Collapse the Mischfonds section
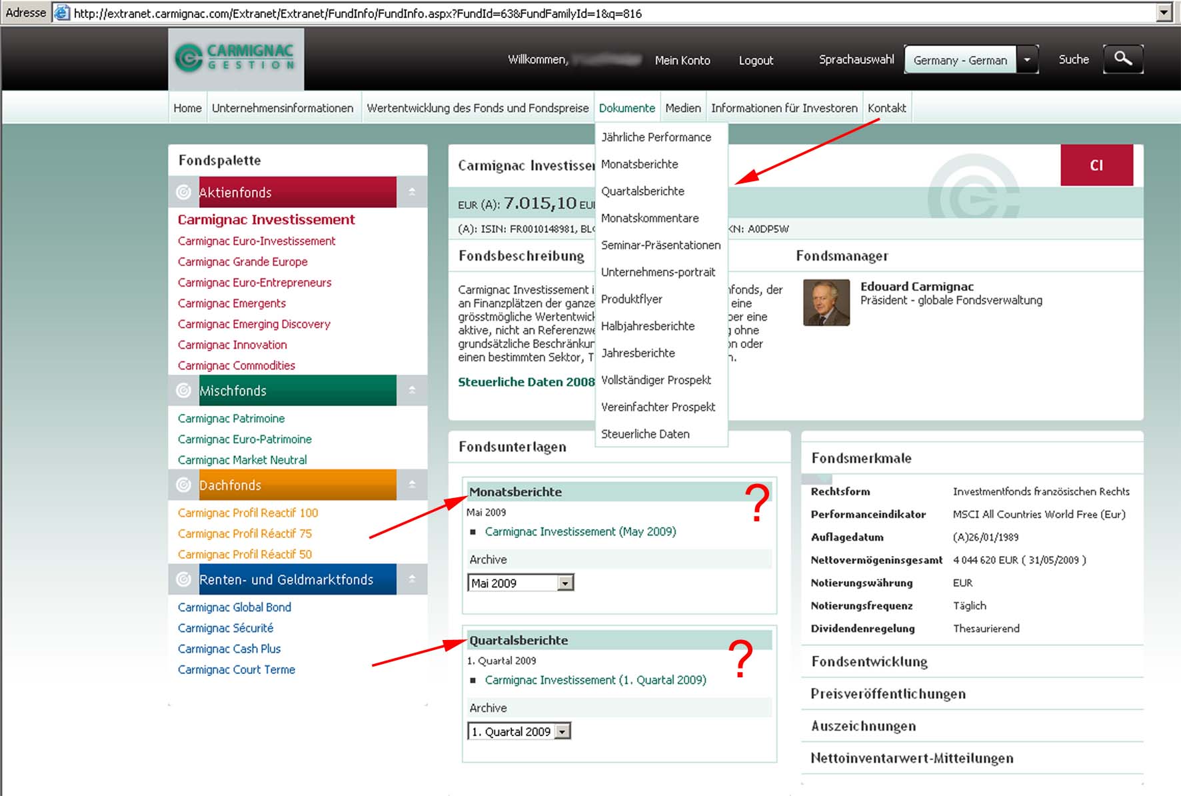Screen dimensions: 1181x796 pyautogui.click(x=412, y=391)
